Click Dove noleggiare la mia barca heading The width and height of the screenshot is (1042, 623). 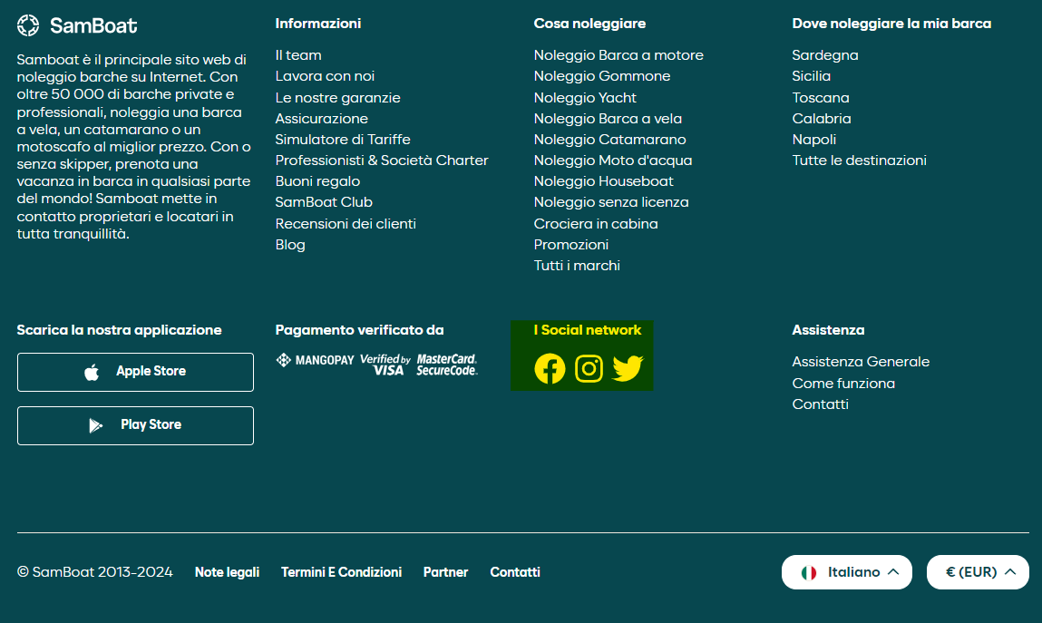pos(891,24)
